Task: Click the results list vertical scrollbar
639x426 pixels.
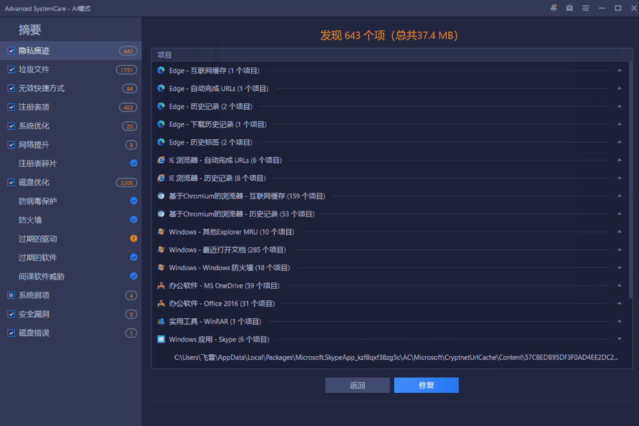Action: (x=631, y=180)
